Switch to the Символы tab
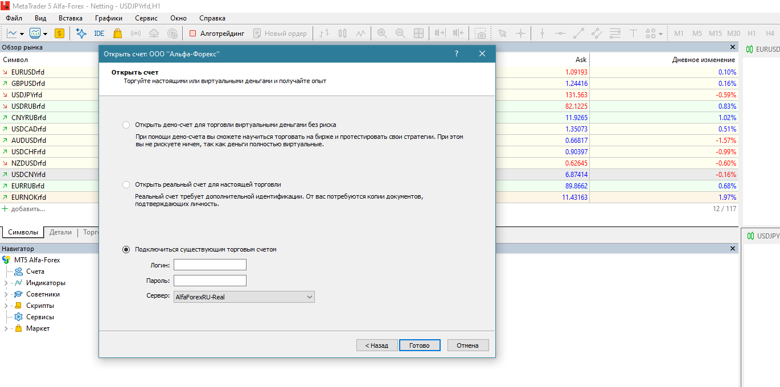Image resolution: width=780 pixels, height=387 pixels. tap(23, 232)
